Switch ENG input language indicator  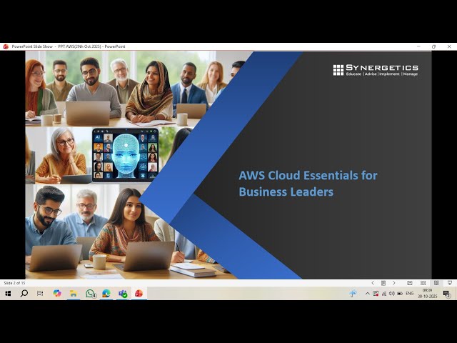(409, 294)
